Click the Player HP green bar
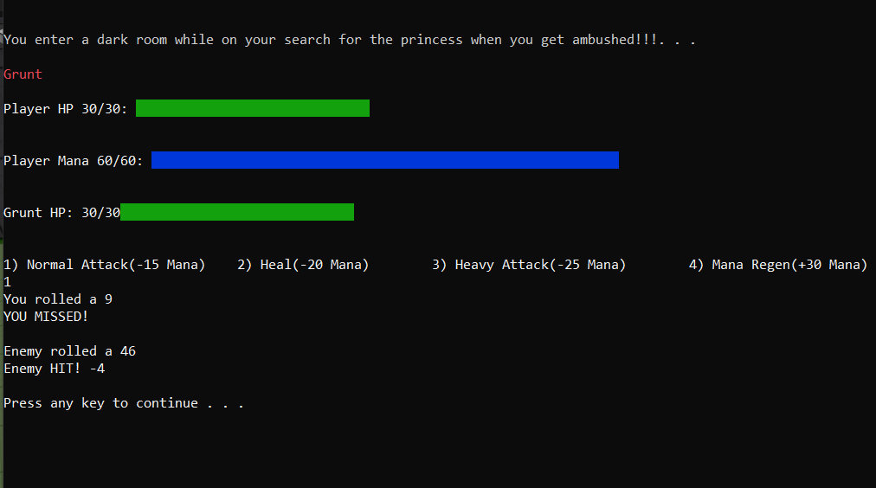876x488 pixels. (x=253, y=108)
